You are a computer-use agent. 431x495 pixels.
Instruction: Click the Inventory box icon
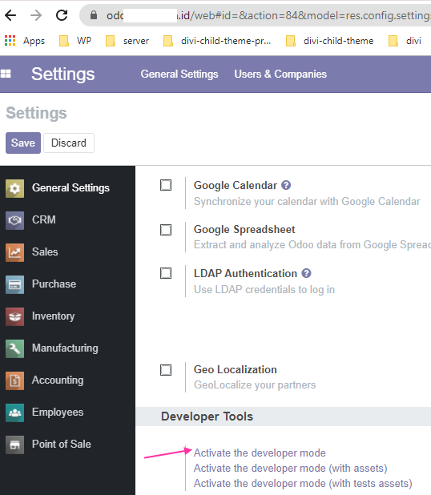(14, 316)
